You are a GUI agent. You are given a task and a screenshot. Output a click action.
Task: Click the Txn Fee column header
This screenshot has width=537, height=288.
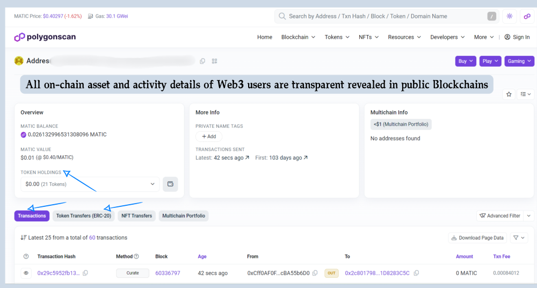pos(502,256)
